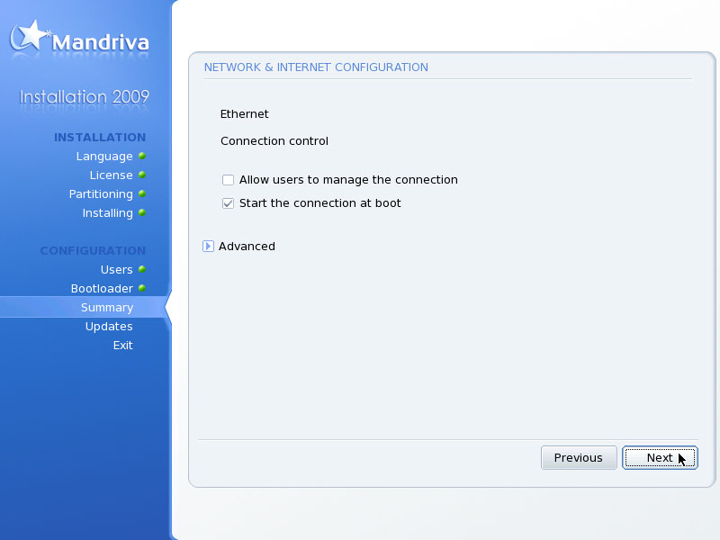720x540 pixels.
Task: Click the Exit step in sidebar
Action: pos(123,345)
